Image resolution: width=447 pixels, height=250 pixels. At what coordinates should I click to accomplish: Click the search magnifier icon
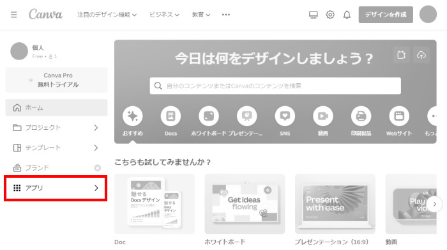158,86
